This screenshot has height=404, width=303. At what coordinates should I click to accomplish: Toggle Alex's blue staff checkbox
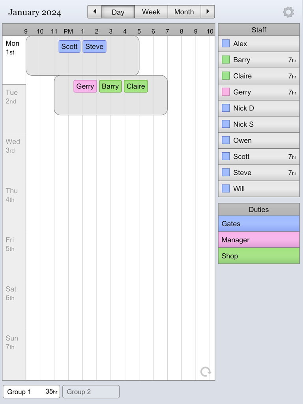click(225, 43)
